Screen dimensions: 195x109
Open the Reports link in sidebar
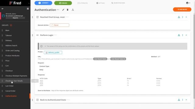point(15,18)
